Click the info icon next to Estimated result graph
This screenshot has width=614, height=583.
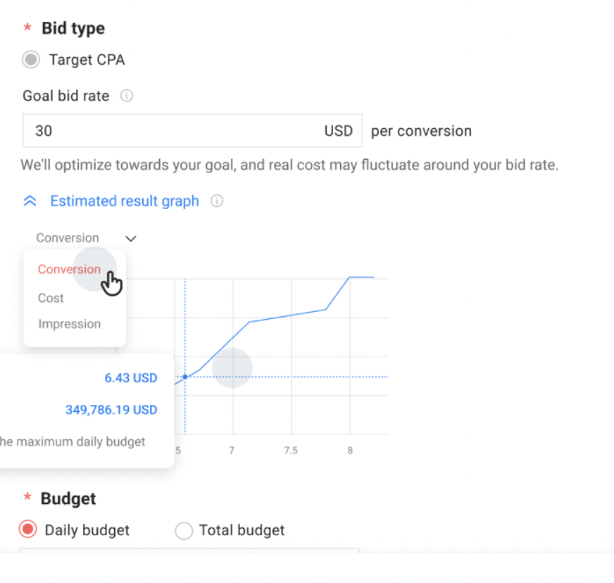216,201
